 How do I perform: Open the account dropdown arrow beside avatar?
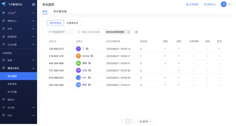click(229, 4)
